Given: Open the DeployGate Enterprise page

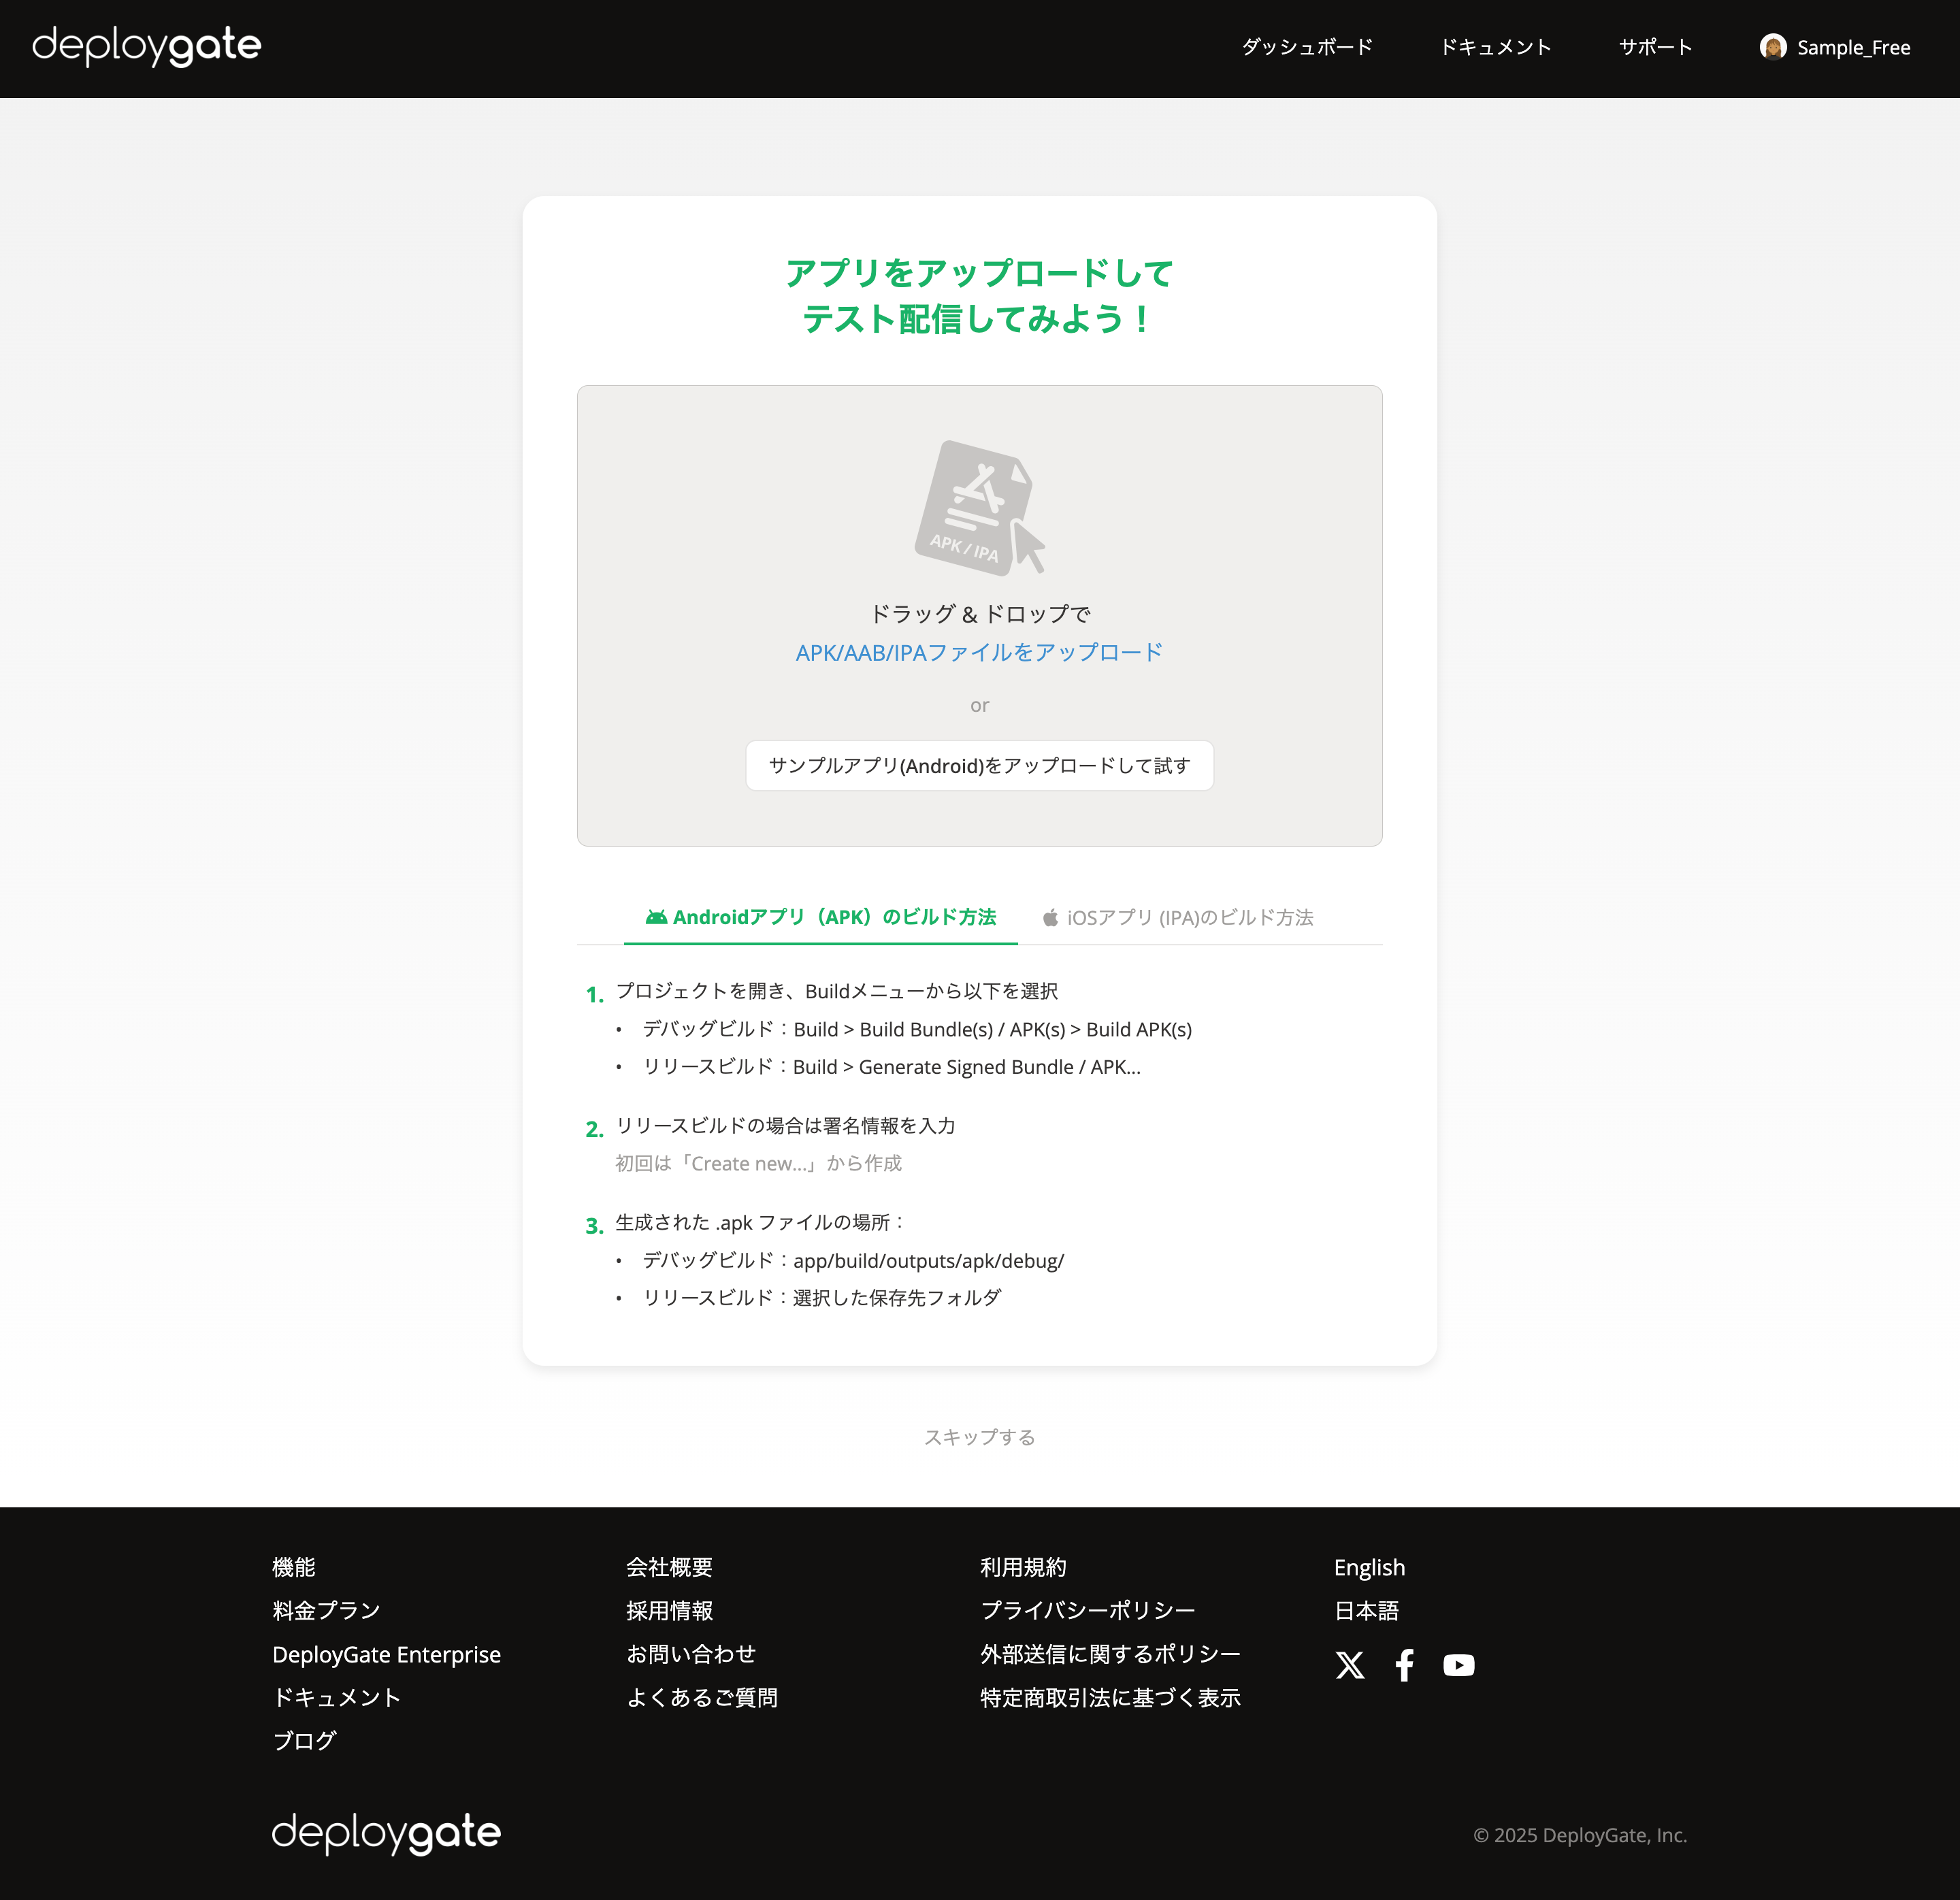Looking at the screenshot, I should [x=386, y=1653].
